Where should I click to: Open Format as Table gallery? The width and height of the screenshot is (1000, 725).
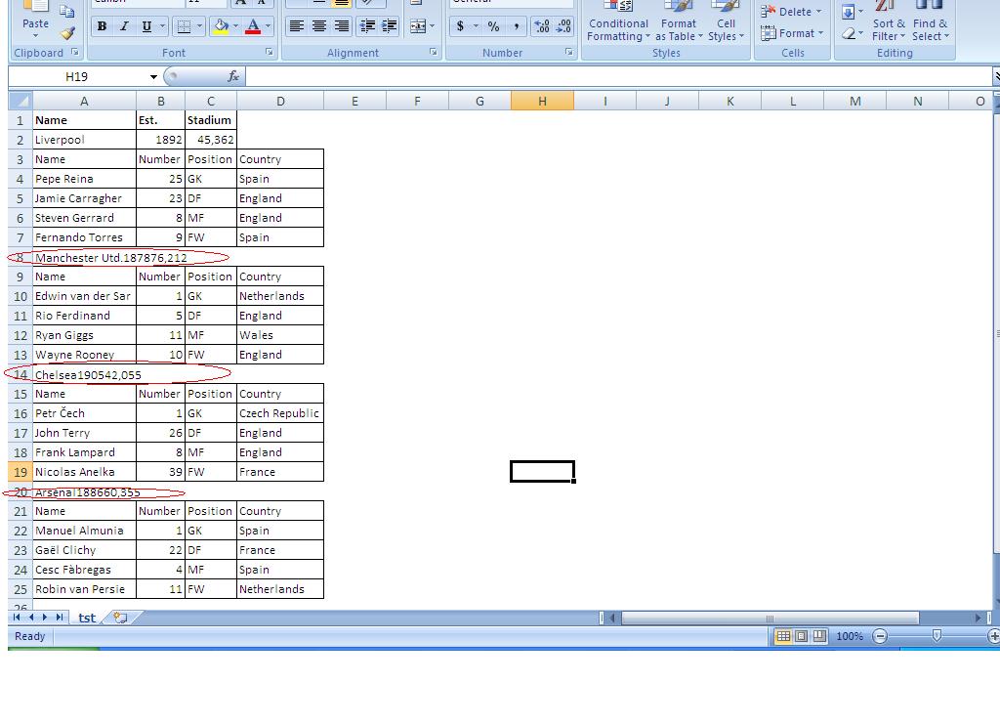click(x=679, y=21)
